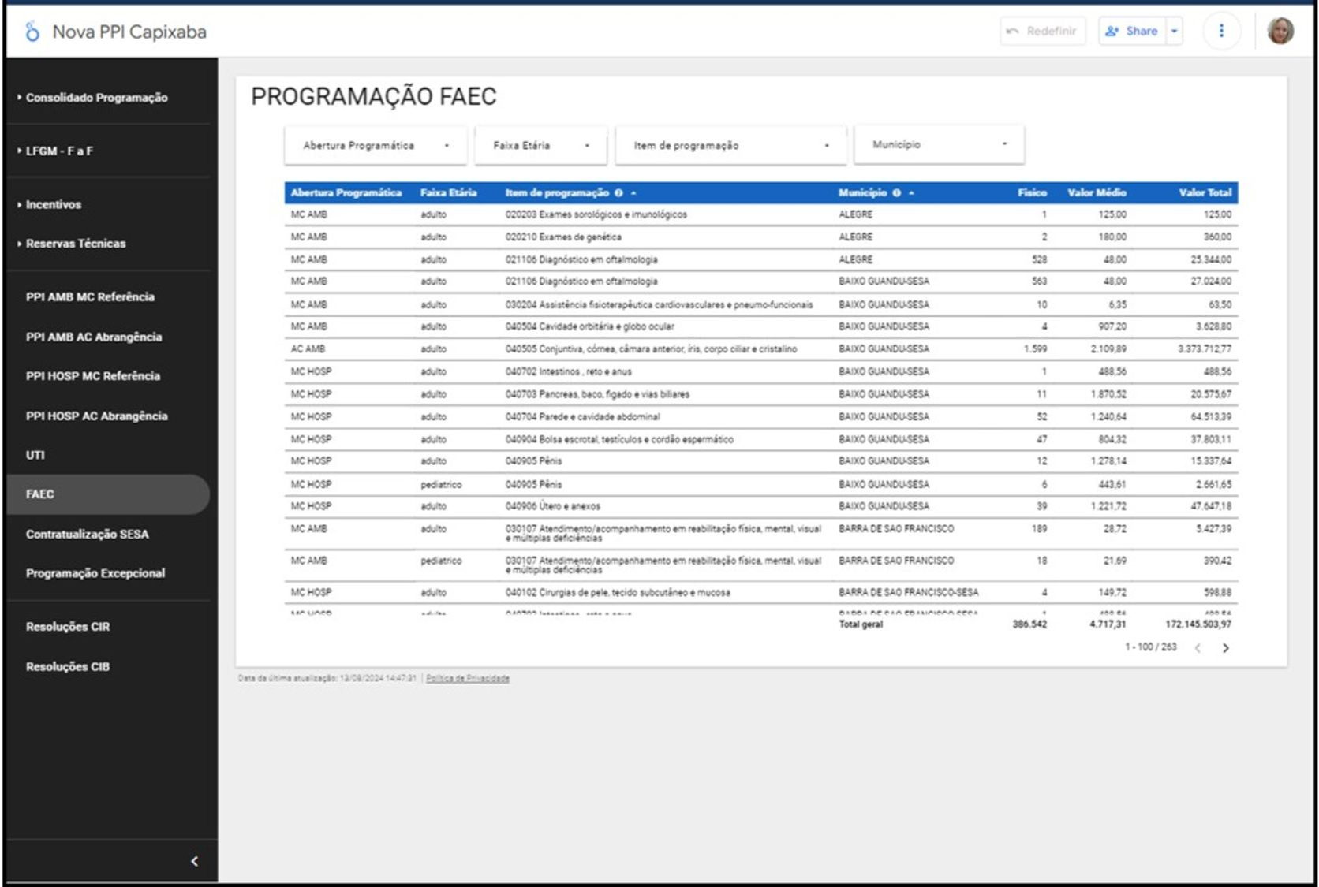Open the Contratualização SESA page

click(87, 534)
